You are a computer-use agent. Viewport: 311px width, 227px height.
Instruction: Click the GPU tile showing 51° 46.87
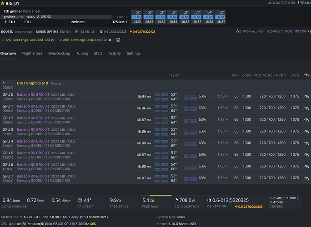(197, 17)
